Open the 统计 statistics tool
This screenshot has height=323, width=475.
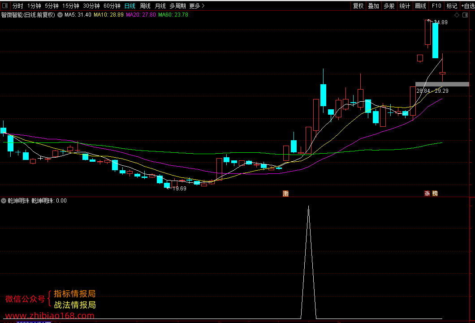[405, 6]
